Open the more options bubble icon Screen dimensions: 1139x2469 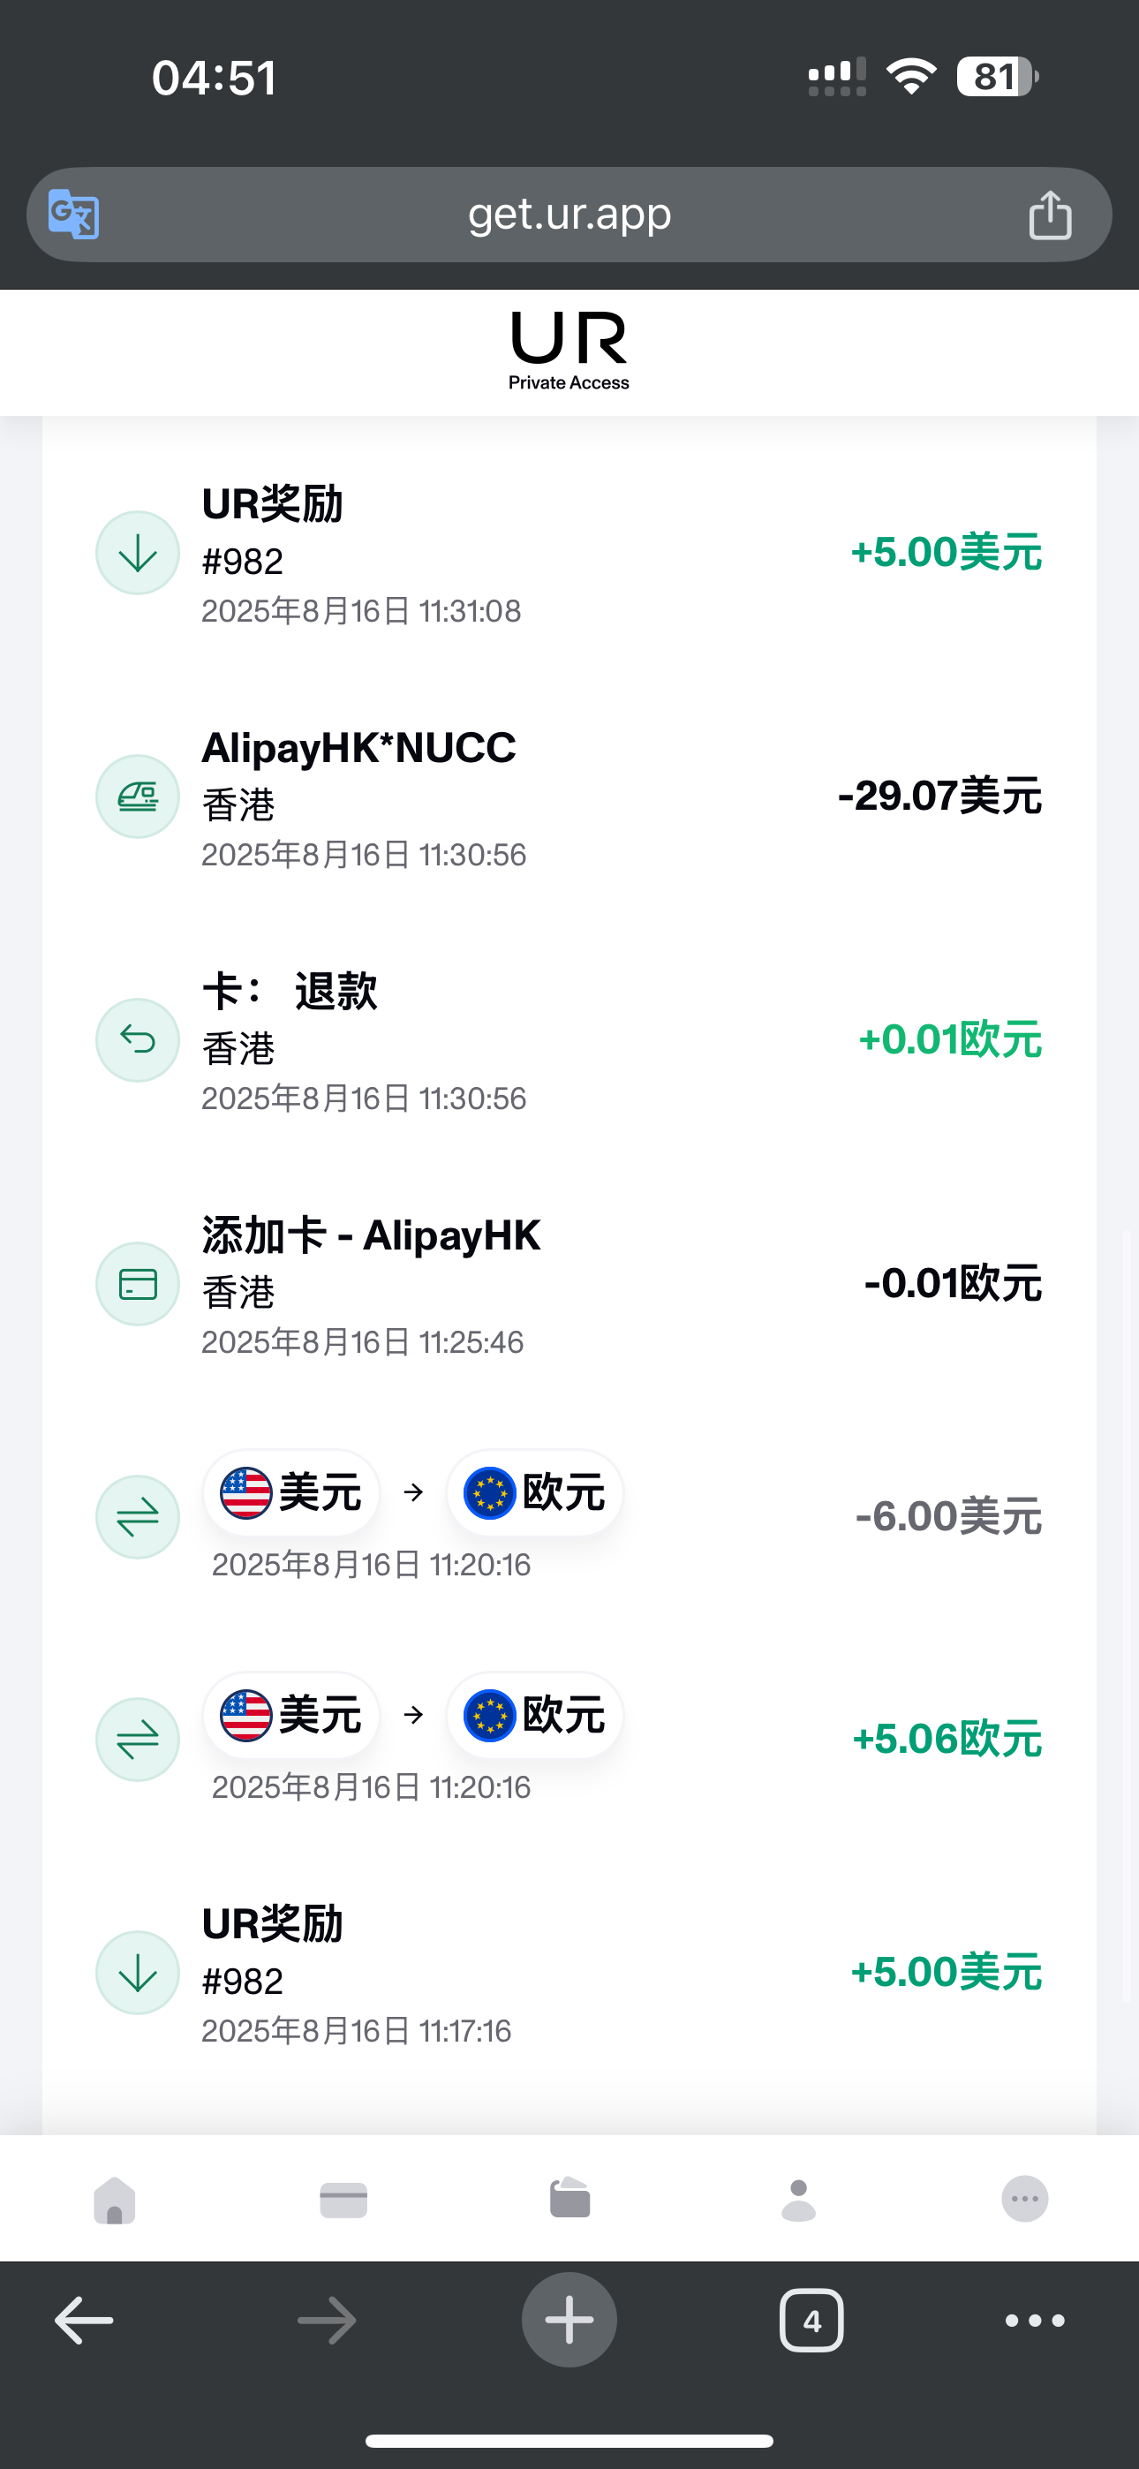[x=1025, y=2198]
